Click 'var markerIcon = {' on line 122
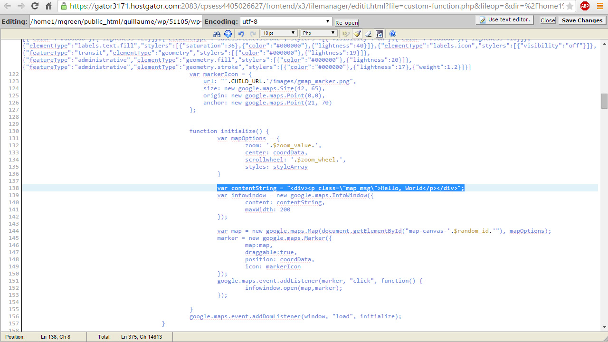608x342 pixels. click(220, 74)
